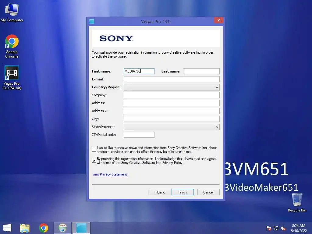Focus the Address 2 input field
The height and width of the screenshot is (234, 312).
172,111
